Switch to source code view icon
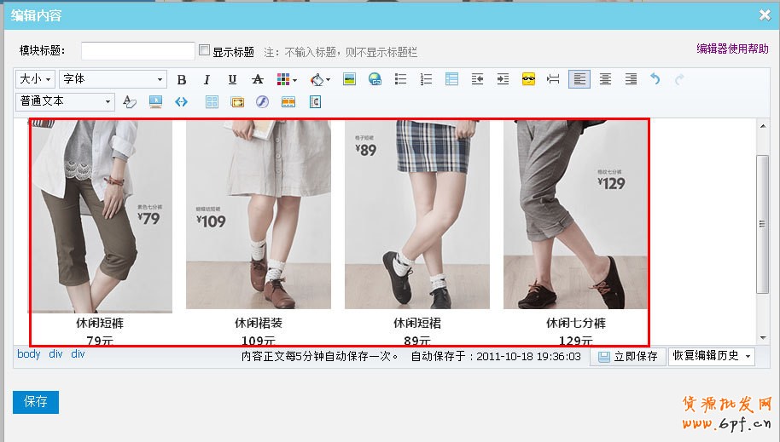 181,102
